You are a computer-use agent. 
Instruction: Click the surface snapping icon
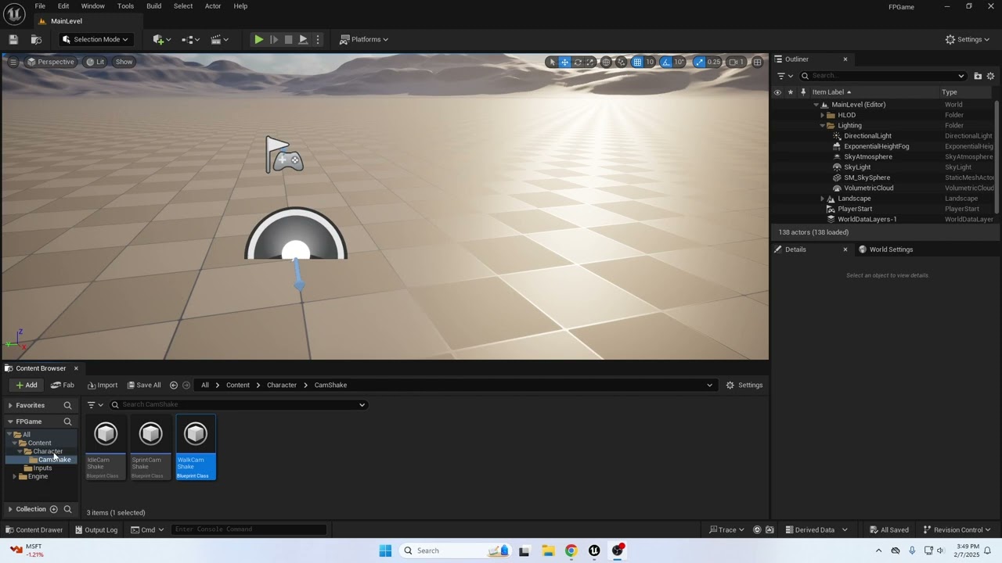click(x=622, y=62)
